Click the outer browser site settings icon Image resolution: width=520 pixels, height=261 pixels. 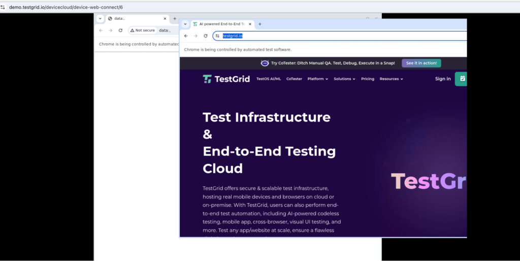pyautogui.click(x=4, y=7)
